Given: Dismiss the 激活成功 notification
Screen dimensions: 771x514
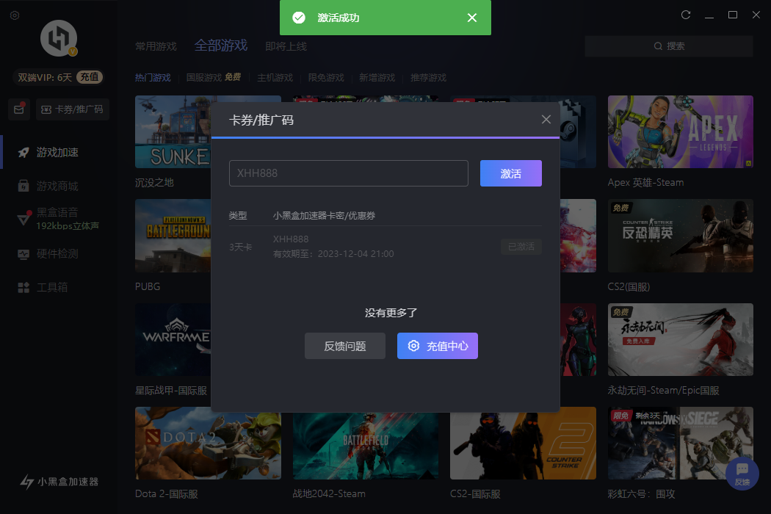Looking at the screenshot, I should [472, 18].
